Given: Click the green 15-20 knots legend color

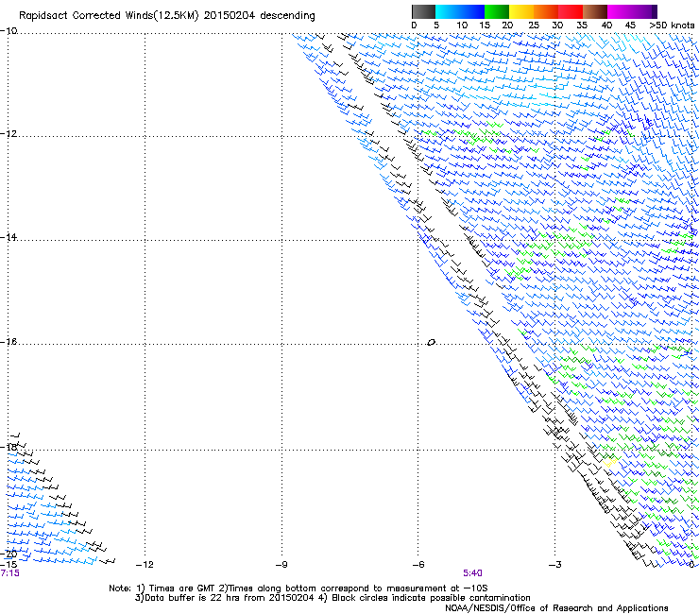Looking at the screenshot, I should point(497,11).
